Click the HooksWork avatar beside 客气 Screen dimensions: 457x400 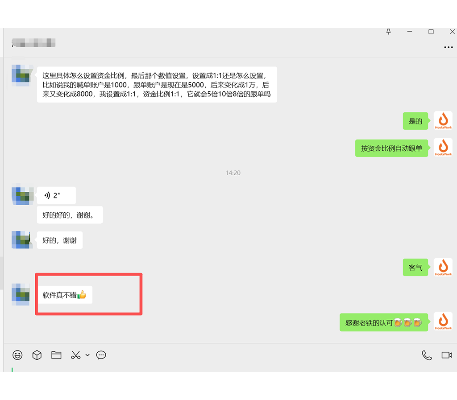click(x=443, y=267)
